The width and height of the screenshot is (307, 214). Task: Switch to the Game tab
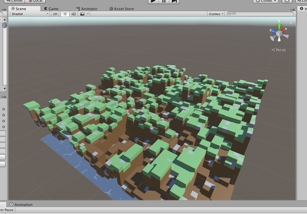point(51,9)
